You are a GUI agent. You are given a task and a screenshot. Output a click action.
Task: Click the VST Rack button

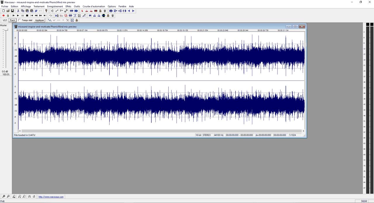tap(12, 20)
